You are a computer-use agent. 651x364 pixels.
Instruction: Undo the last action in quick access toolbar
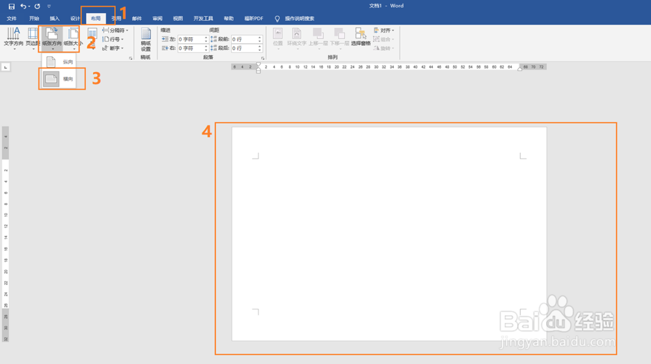pyautogui.click(x=23, y=6)
